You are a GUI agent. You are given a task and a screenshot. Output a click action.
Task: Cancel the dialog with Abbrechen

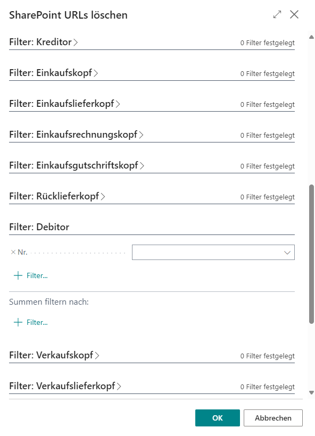coord(273,418)
